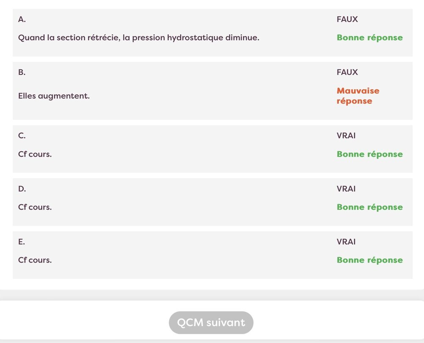Click the letter D. heading

pyautogui.click(x=22, y=189)
